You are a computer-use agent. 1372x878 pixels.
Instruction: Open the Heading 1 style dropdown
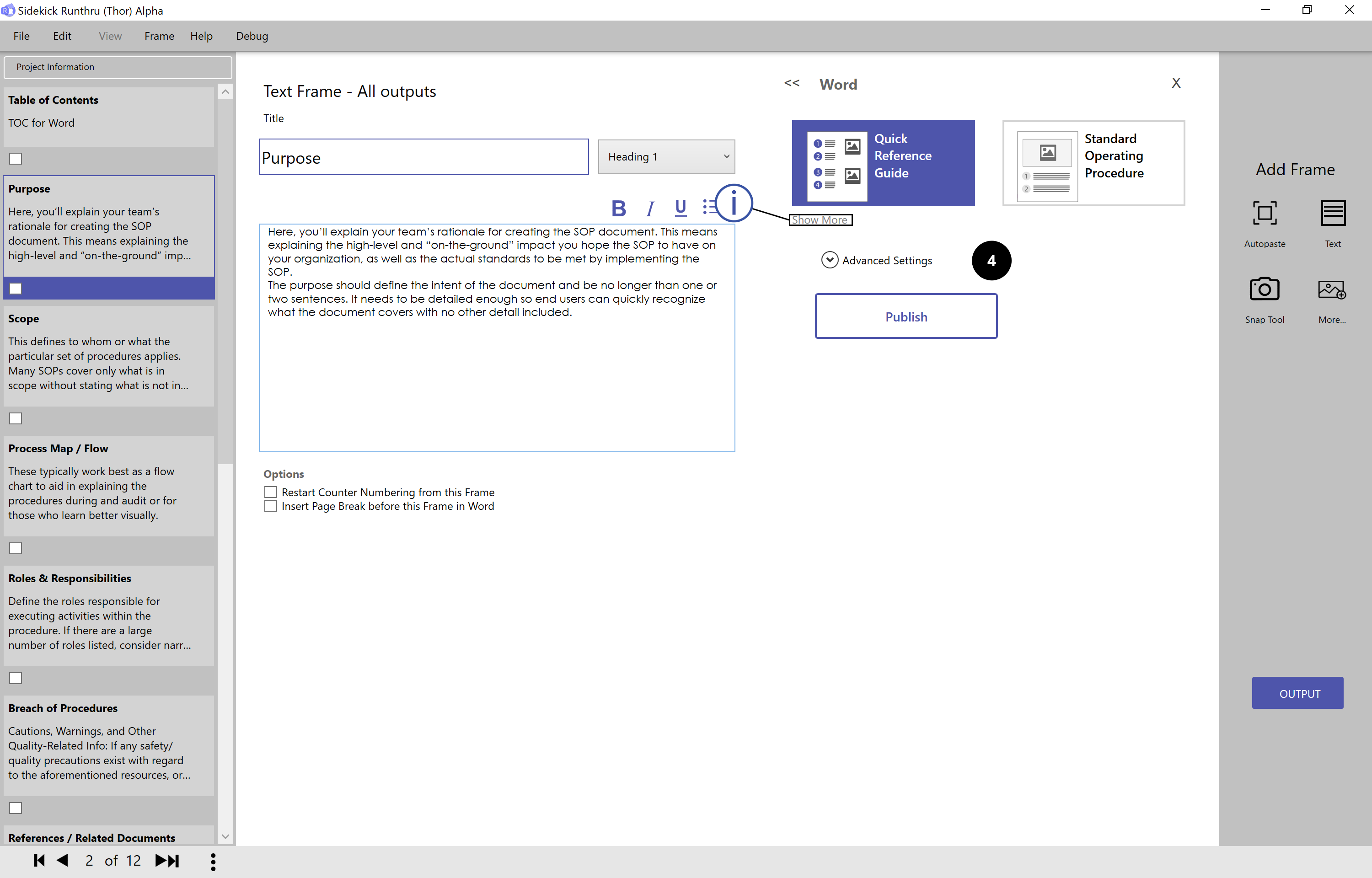(x=666, y=157)
